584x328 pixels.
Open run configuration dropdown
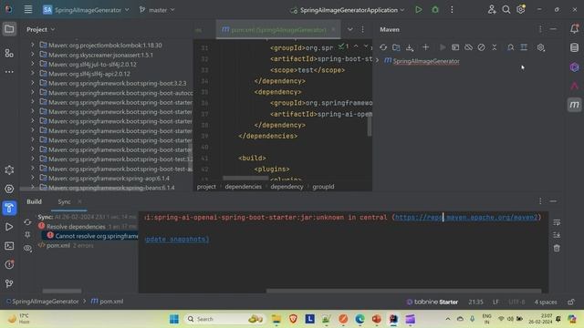[348, 10]
